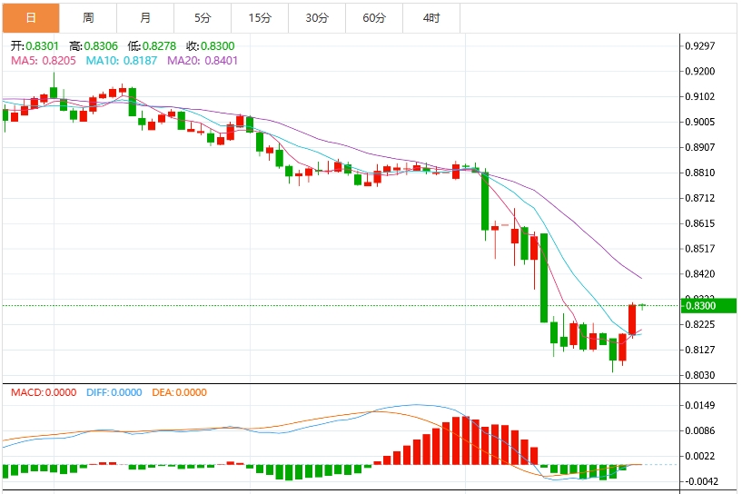Image resolution: width=742 pixels, height=494 pixels.
Task: Click the -0.0042 MACD axis label
Action: point(700,481)
